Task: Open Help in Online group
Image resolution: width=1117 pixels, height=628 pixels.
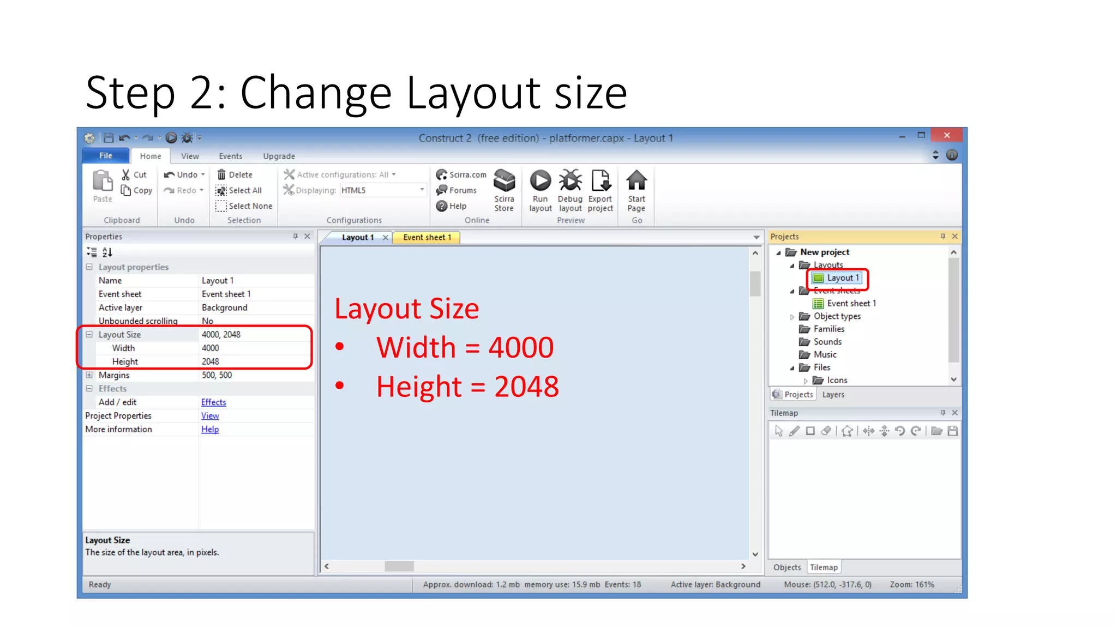Action: pos(452,206)
